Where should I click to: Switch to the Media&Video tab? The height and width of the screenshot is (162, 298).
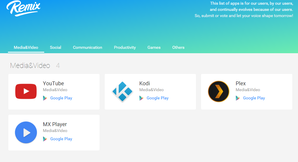pyautogui.click(x=26, y=47)
